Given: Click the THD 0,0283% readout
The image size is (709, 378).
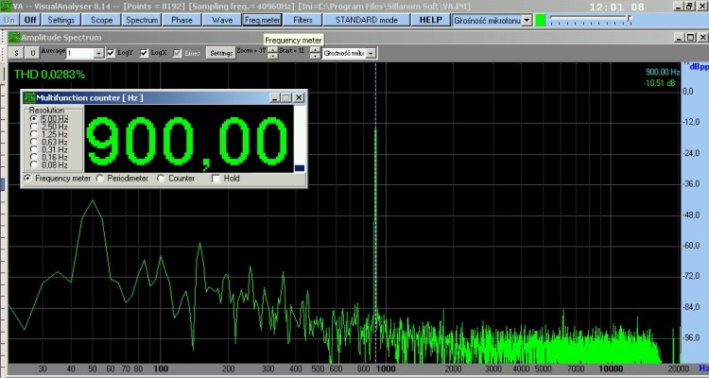Looking at the screenshot, I should 49,75.
